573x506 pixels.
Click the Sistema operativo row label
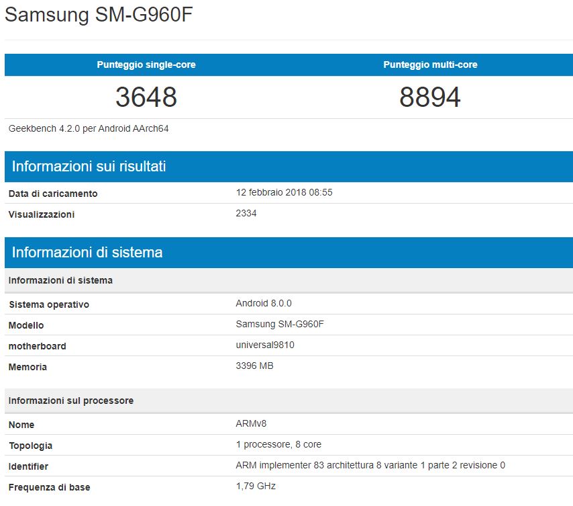pyautogui.click(x=49, y=304)
